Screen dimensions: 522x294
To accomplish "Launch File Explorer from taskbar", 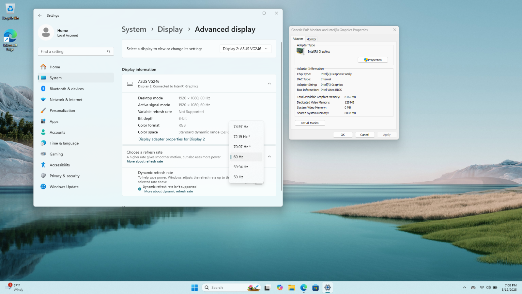I will point(291,287).
